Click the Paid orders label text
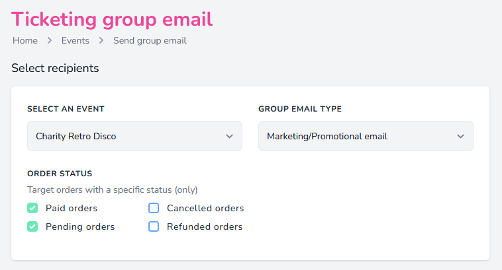502x270 pixels. click(x=72, y=208)
